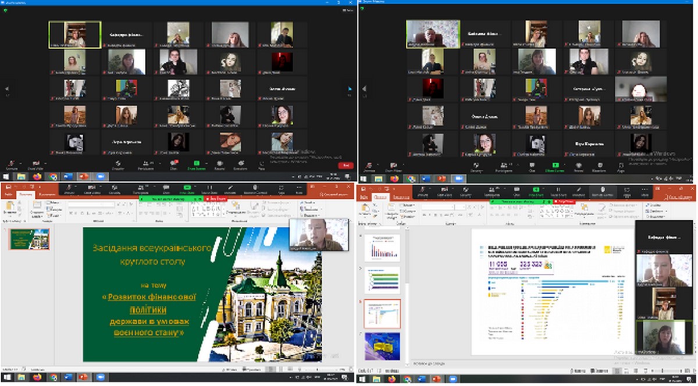Click green Share Screen in window with End button
Screen dimensions: 698x386
(196, 164)
